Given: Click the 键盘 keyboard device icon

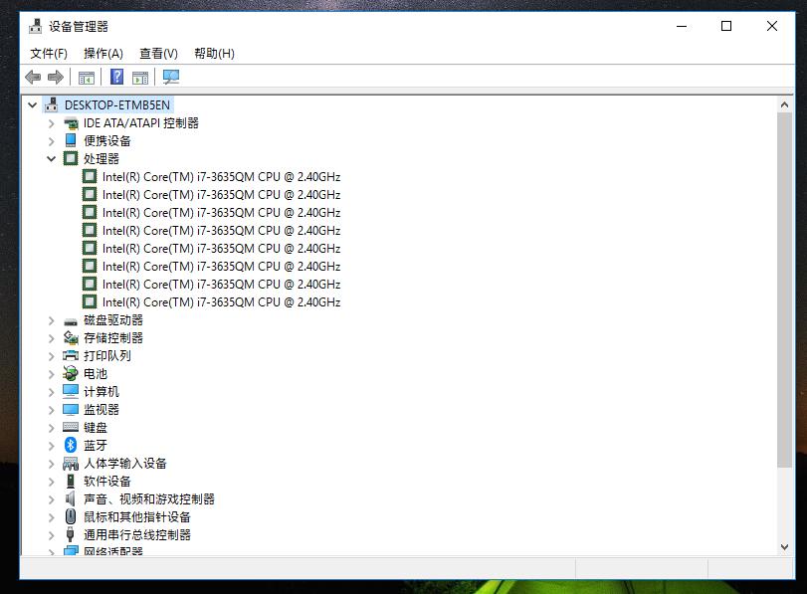Looking at the screenshot, I should 69,427.
